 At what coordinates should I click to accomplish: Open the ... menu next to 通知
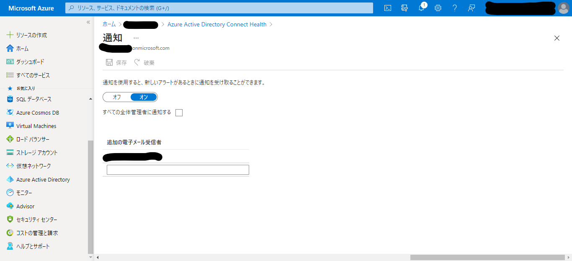point(136,37)
